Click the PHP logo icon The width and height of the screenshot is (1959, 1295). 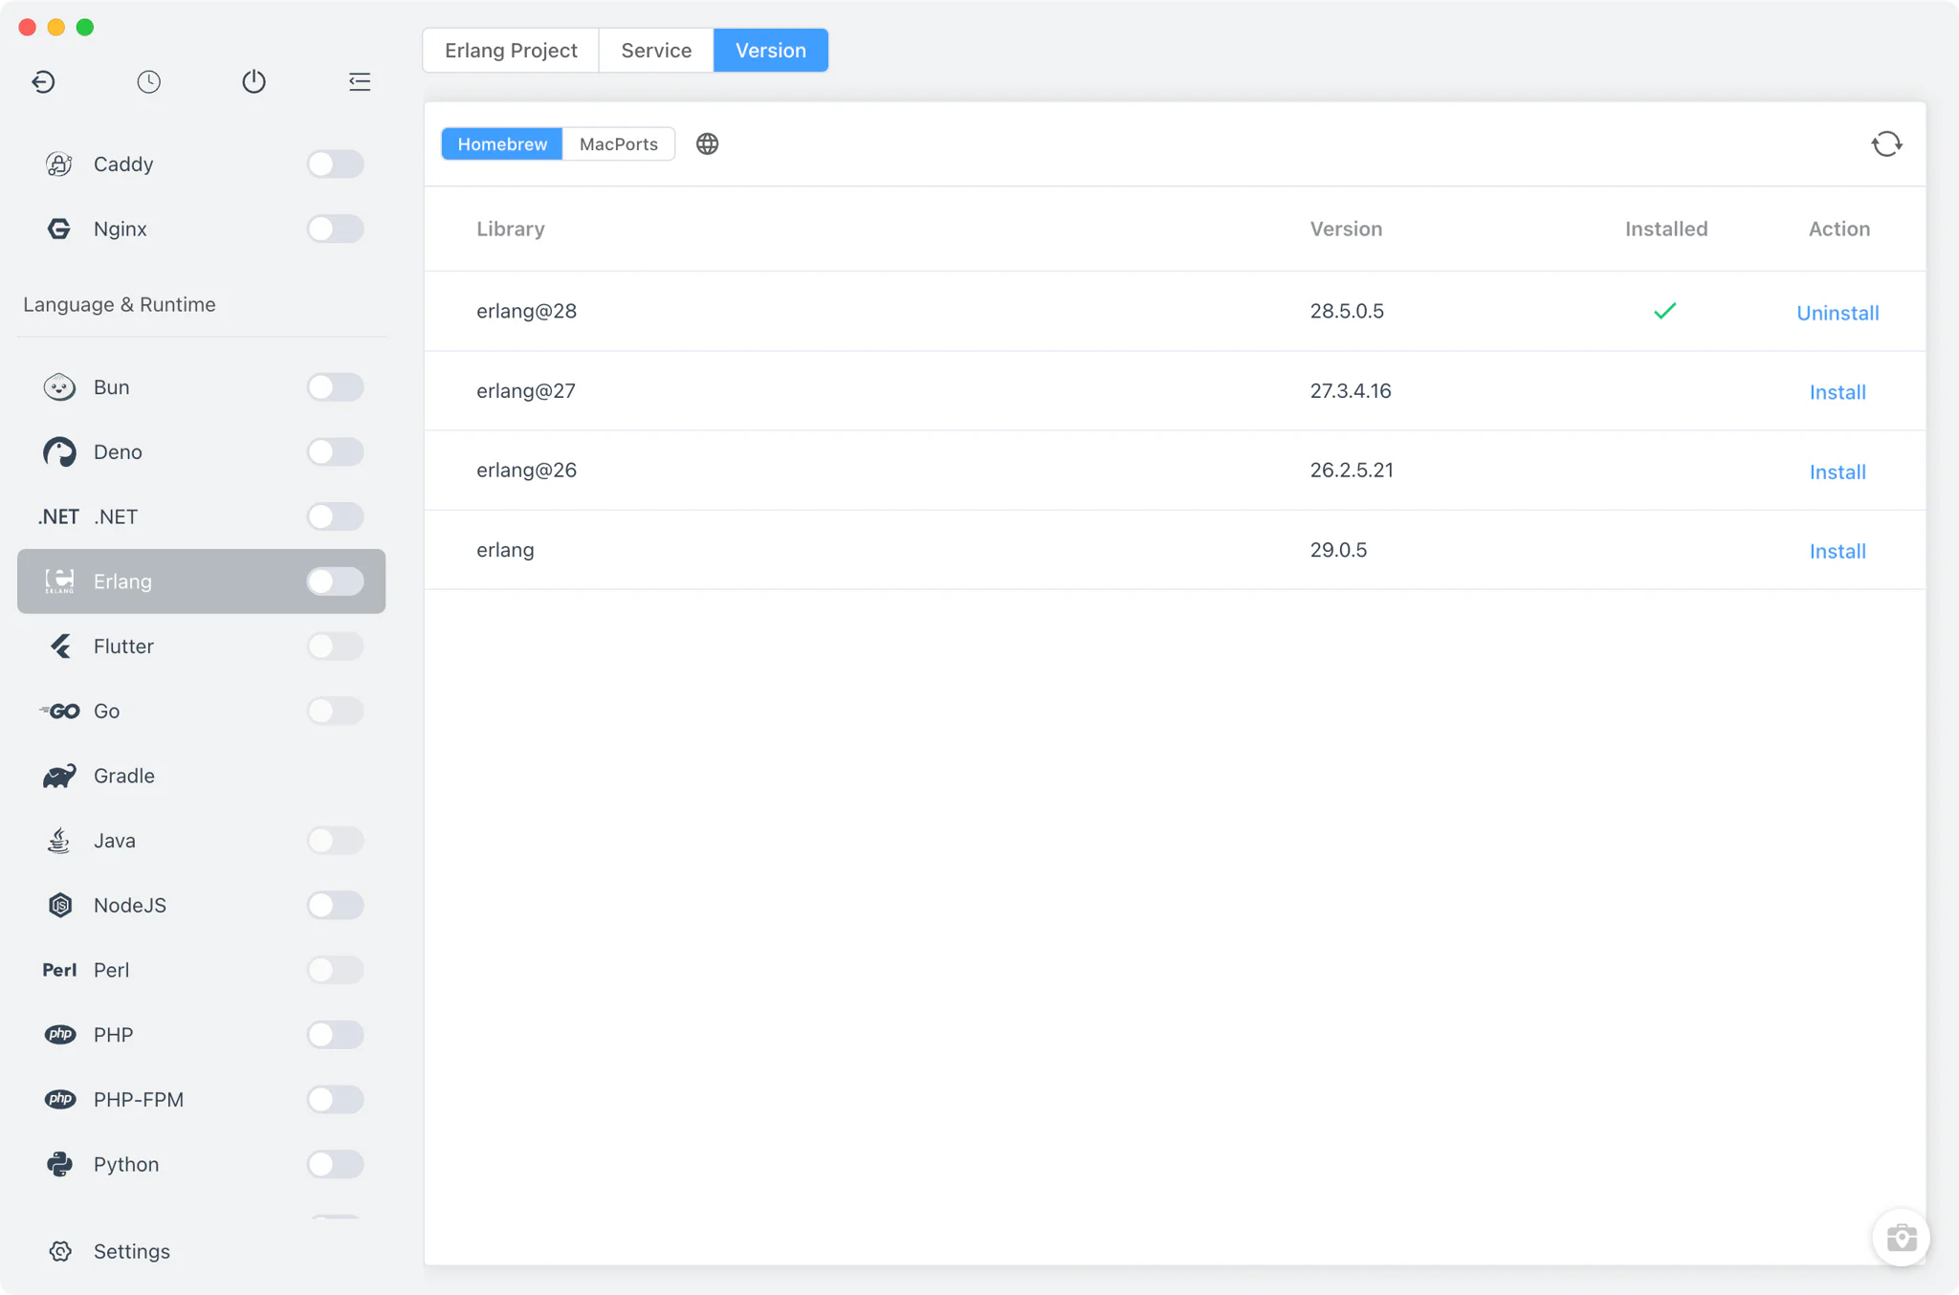click(x=59, y=1035)
